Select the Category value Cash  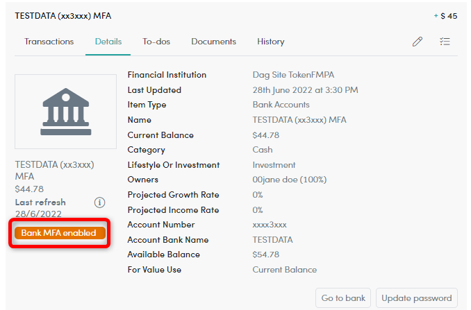click(263, 150)
